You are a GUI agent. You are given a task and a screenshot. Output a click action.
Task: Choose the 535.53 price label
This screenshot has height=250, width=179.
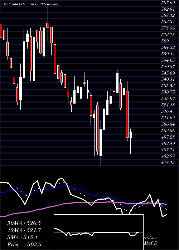tap(168, 86)
